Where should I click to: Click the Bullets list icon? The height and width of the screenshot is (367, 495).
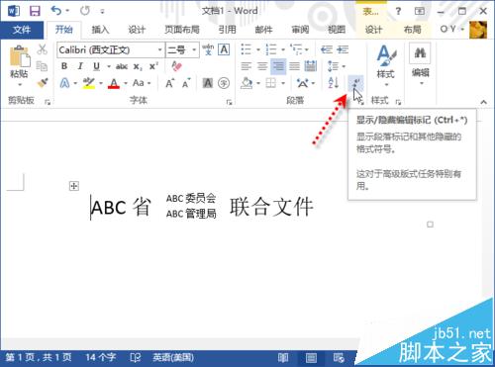tap(247, 49)
